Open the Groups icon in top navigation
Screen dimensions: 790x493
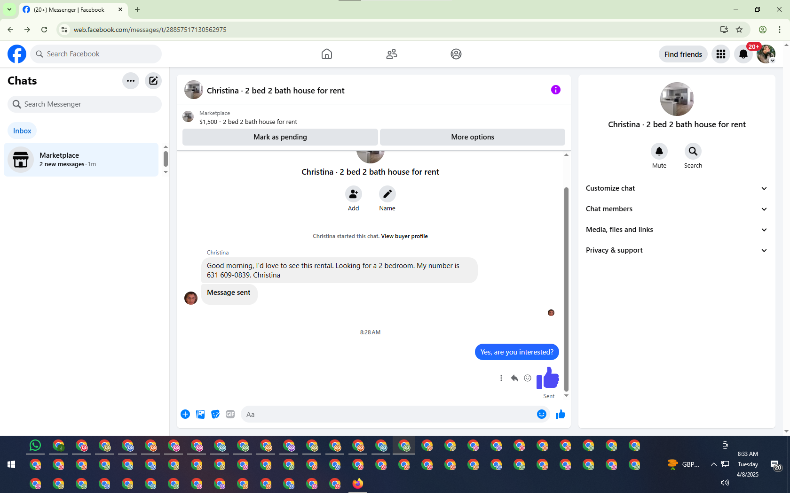pos(456,54)
